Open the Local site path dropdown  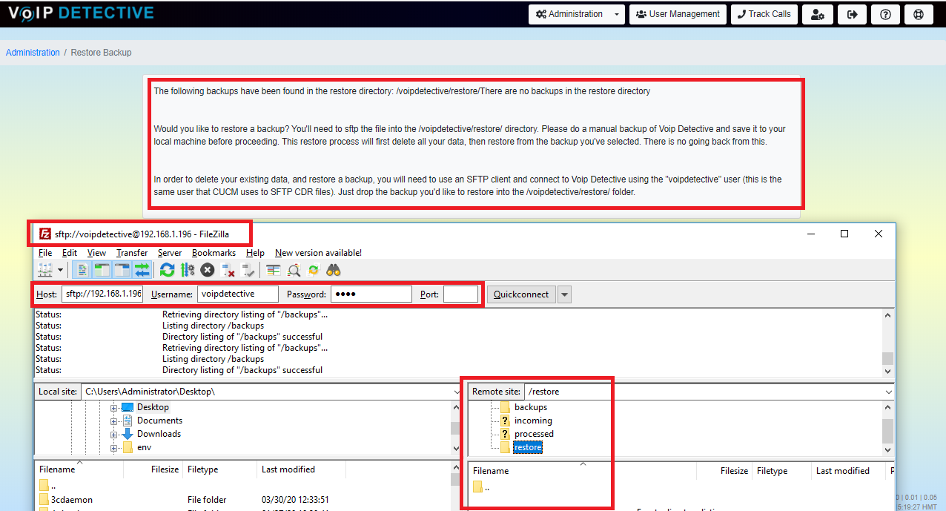coord(455,391)
